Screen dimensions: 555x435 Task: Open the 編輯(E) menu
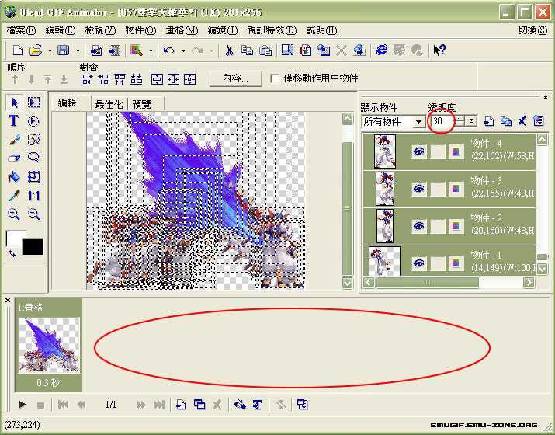pyautogui.click(x=61, y=30)
